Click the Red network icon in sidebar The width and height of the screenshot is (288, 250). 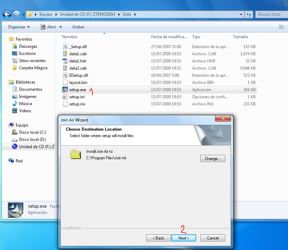[x=11, y=161]
